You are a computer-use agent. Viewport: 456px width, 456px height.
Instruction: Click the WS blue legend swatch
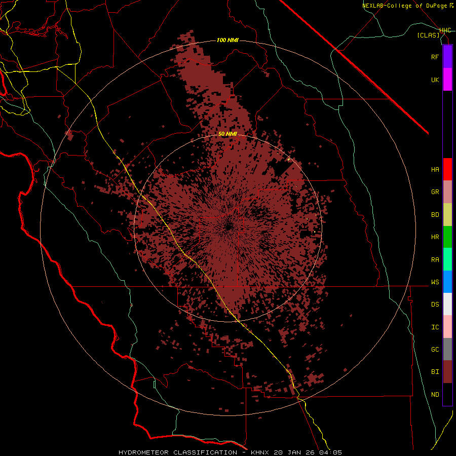[447, 282]
